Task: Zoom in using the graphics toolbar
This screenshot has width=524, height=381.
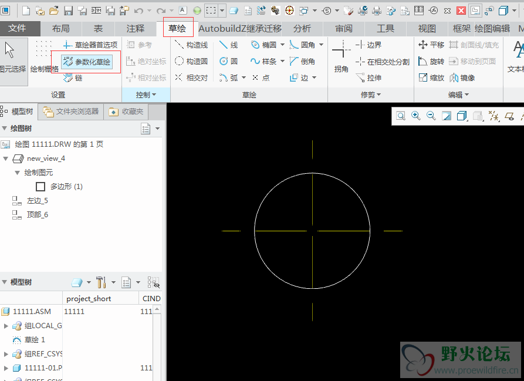Action: click(415, 116)
